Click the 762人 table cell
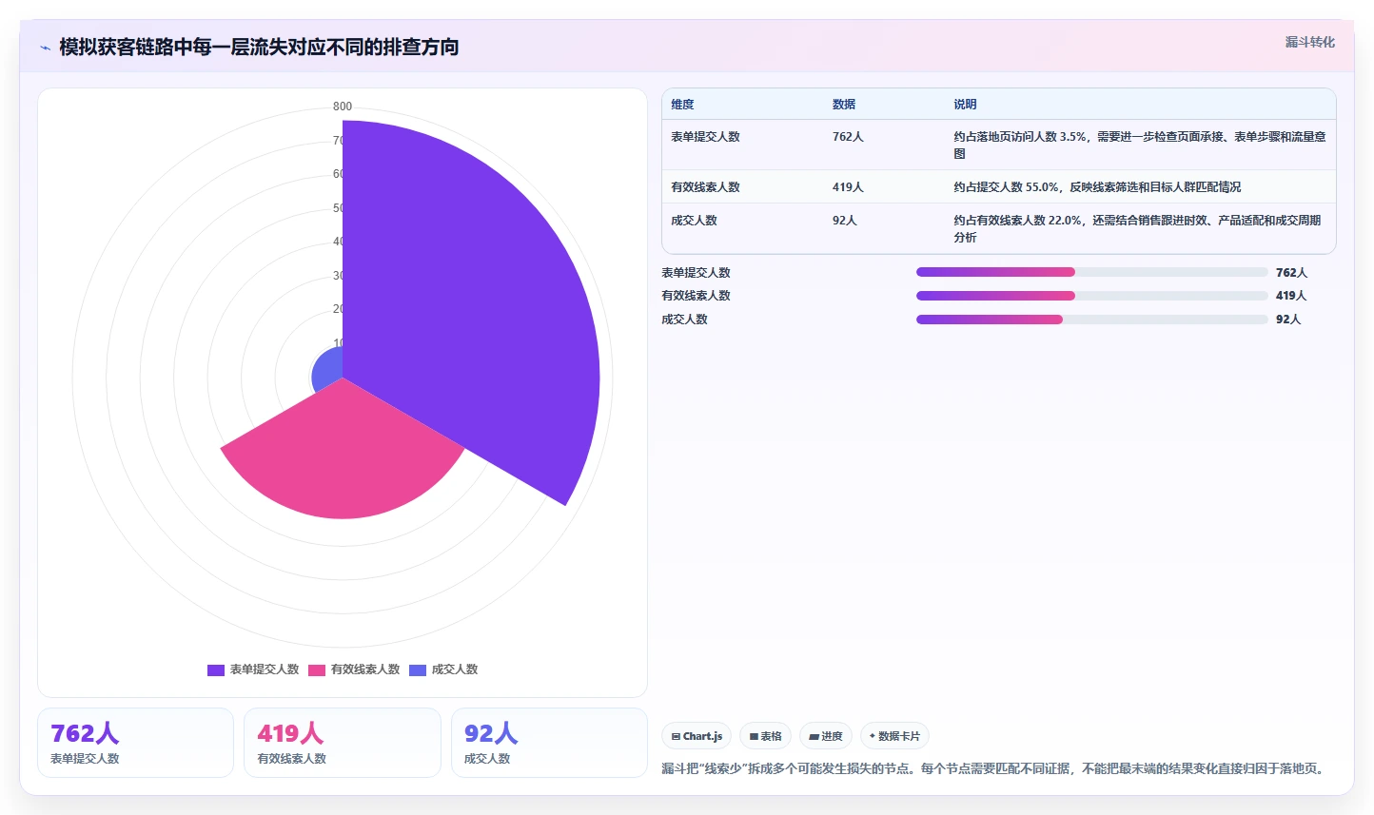The width and height of the screenshot is (1374, 815). pos(848,137)
